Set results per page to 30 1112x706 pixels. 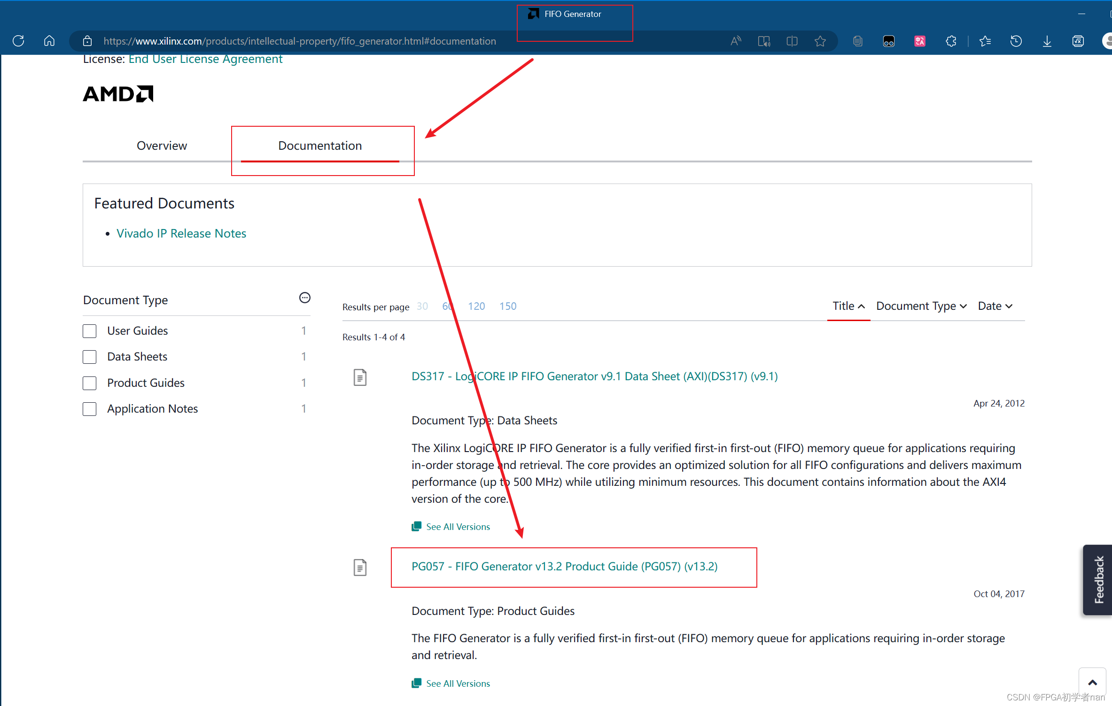click(422, 306)
